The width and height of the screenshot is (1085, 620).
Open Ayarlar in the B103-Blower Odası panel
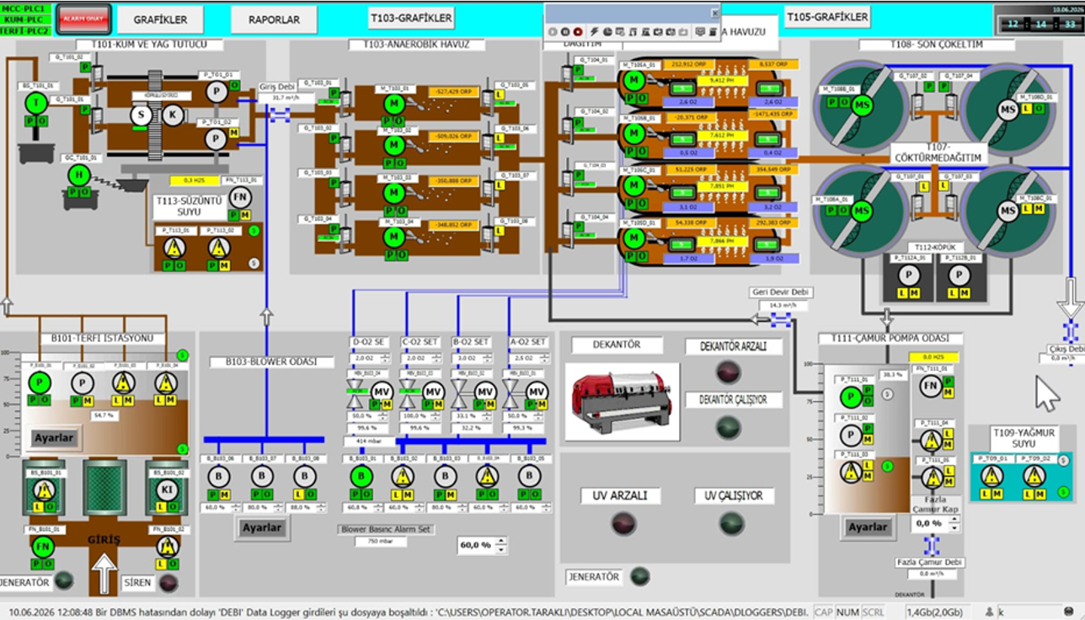260,528
